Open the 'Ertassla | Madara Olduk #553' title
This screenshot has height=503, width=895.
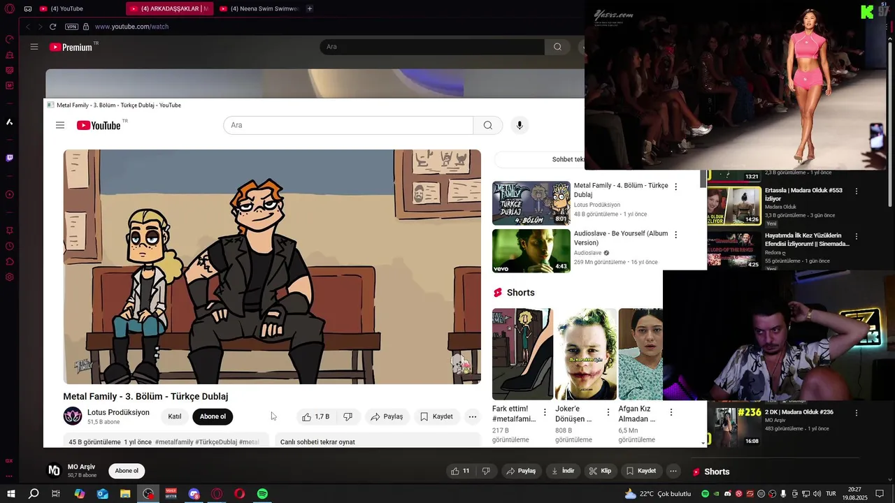[x=803, y=194]
